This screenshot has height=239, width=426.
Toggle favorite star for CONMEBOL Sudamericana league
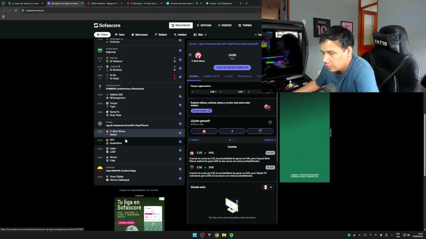coord(180,87)
